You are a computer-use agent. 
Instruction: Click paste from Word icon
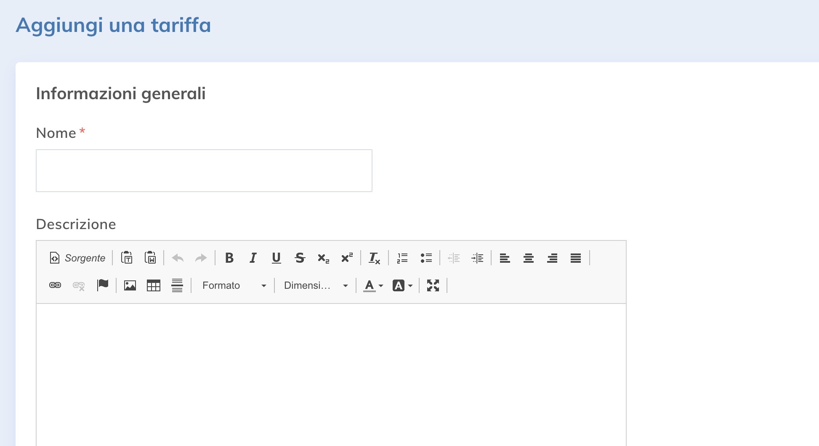(150, 258)
